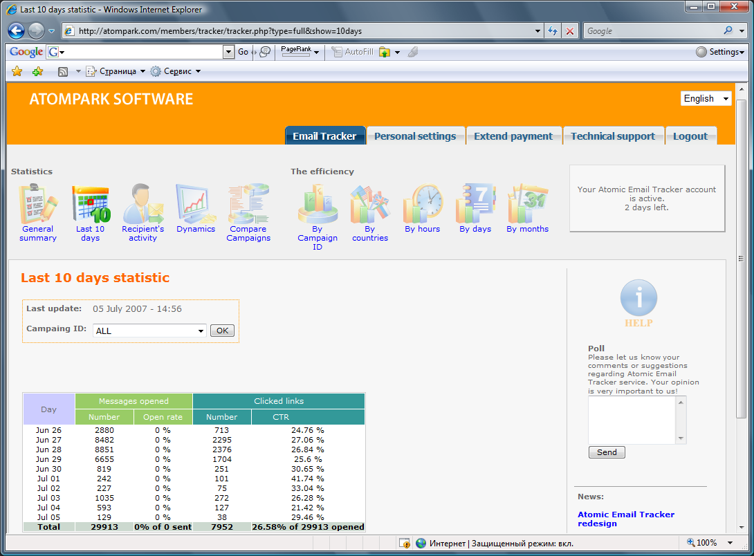Open the By hours clock icon
This screenshot has width=754, height=556.
(x=422, y=204)
